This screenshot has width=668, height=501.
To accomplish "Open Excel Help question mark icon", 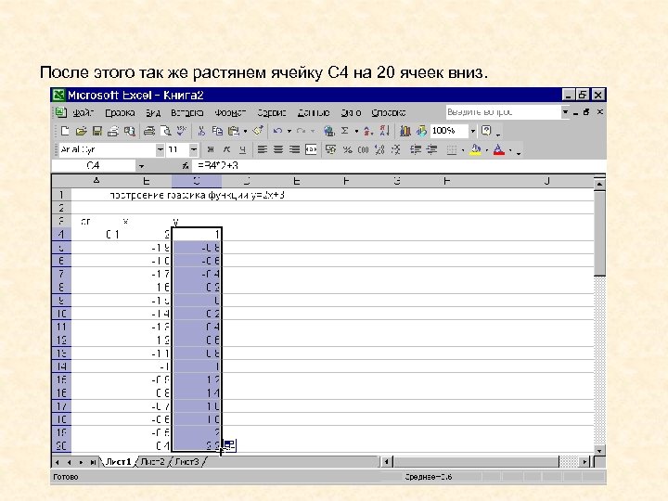I will tap(486, 131).
